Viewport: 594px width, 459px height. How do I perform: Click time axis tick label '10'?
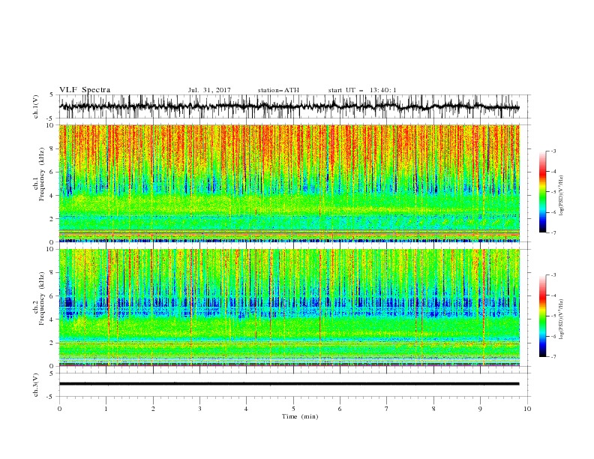pos(527,409)
